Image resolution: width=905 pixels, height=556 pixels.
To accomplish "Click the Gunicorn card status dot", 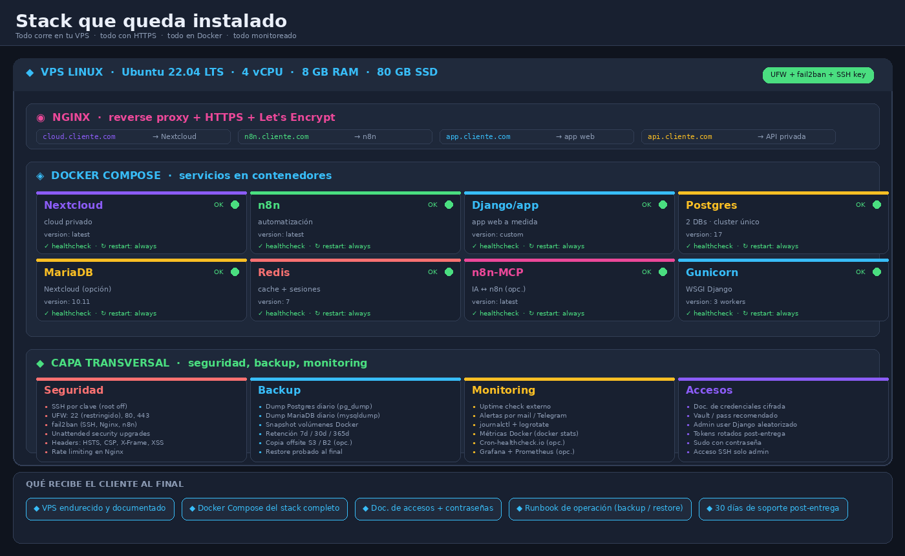I will (x=877, y=272).
